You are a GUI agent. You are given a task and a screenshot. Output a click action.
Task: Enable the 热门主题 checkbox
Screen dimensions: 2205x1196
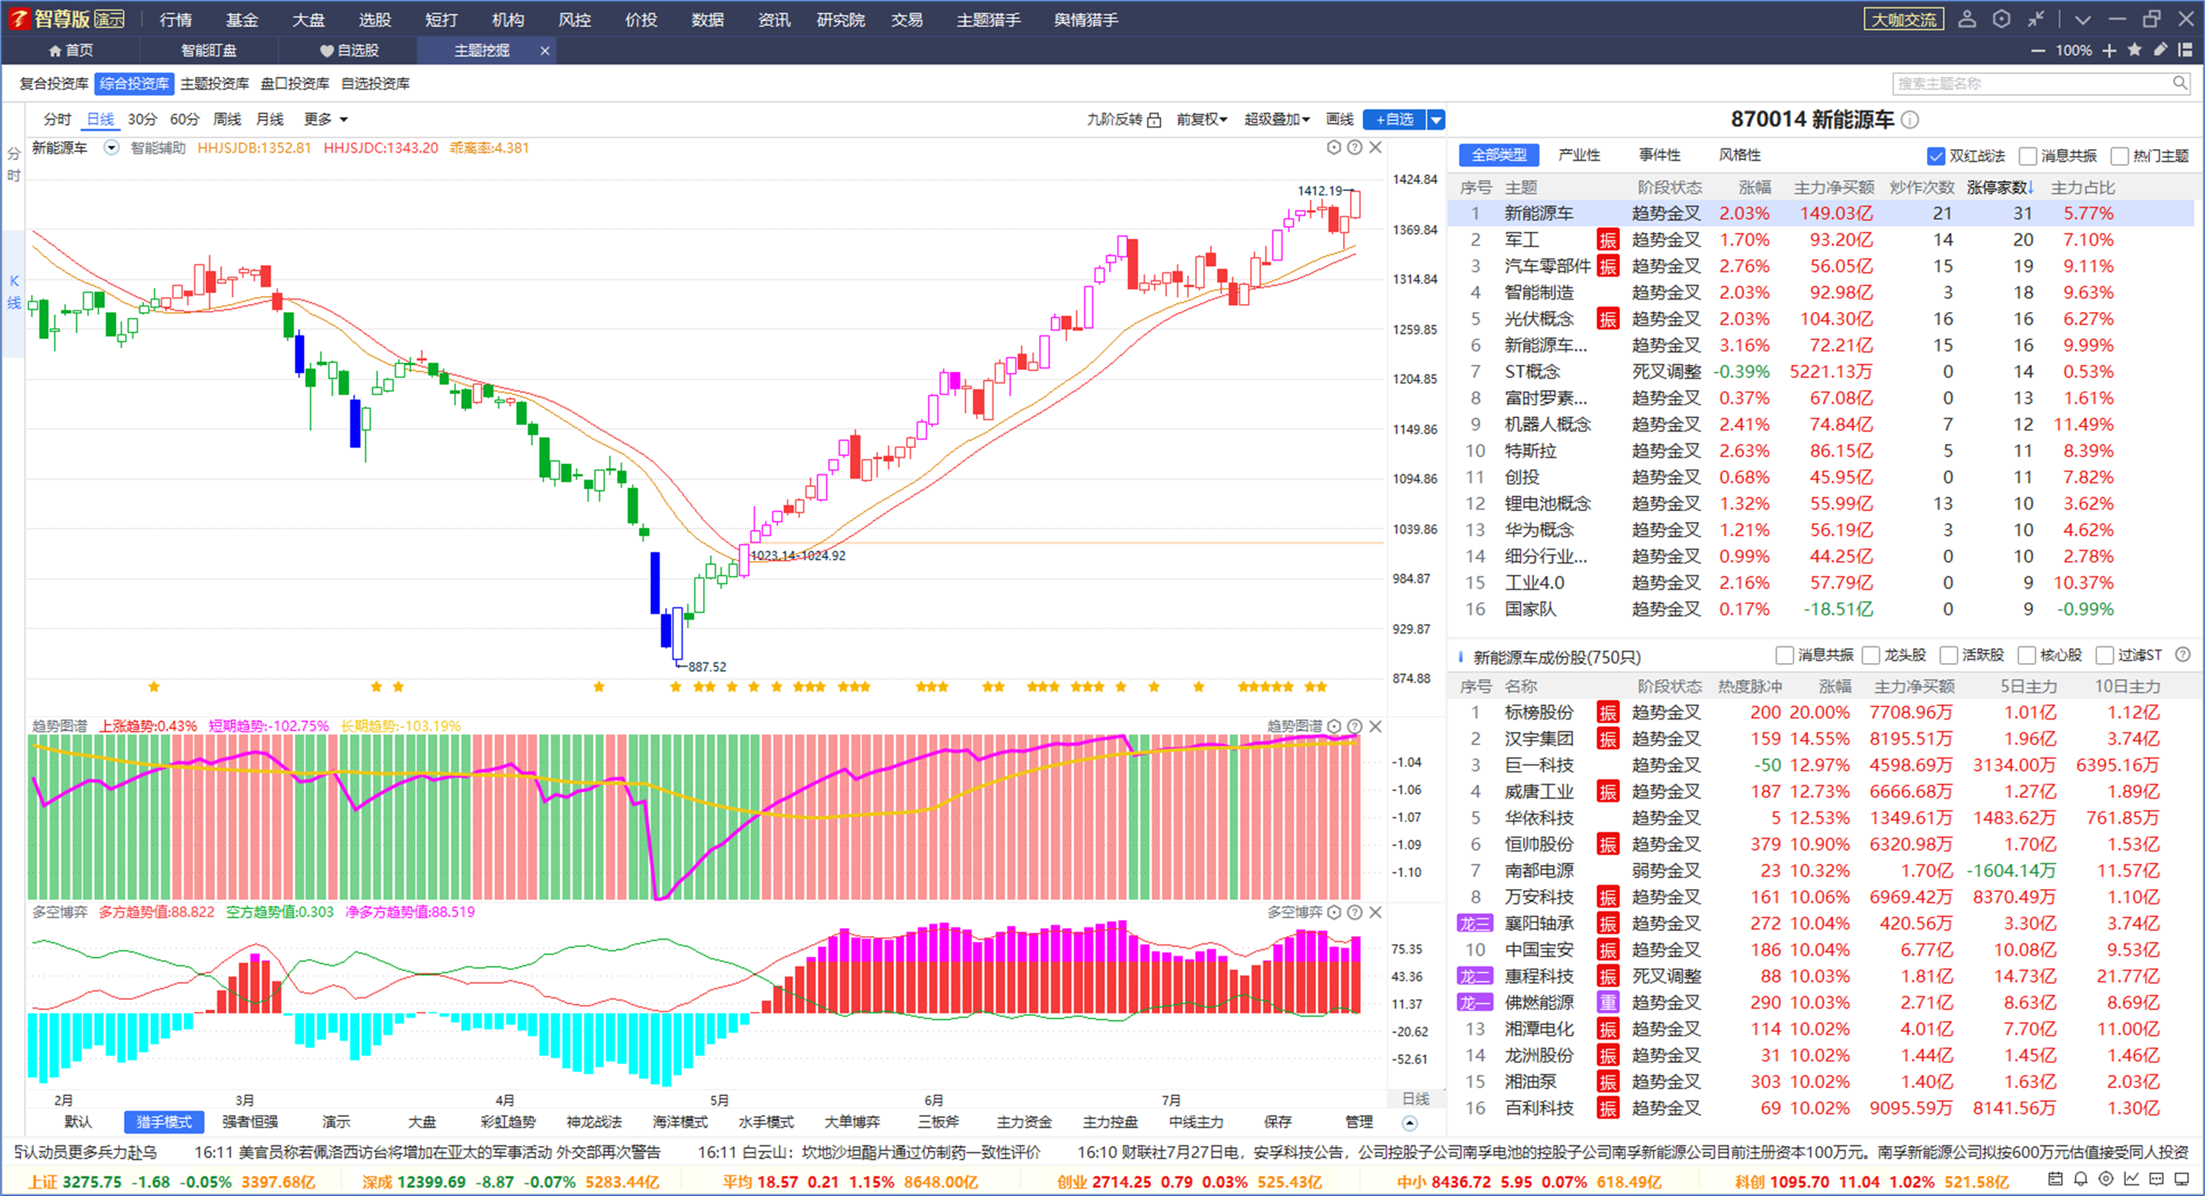tap(2119, 156)
